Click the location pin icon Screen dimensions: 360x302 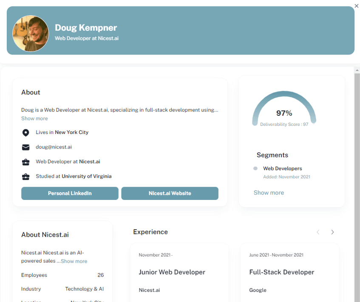(26, 133)
